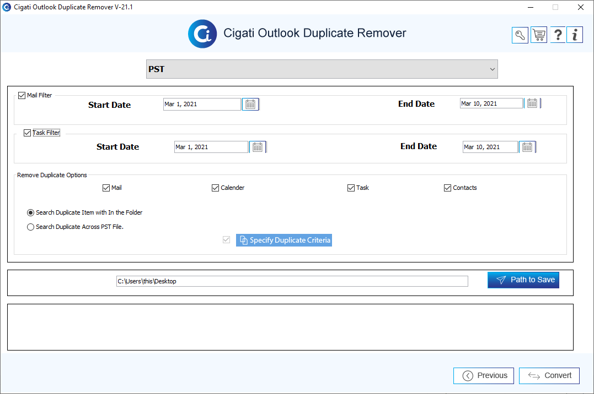This screenshot has height=394, width=594.
Task: Toggle the Task Filter checkbox
Action: [27, 133]
